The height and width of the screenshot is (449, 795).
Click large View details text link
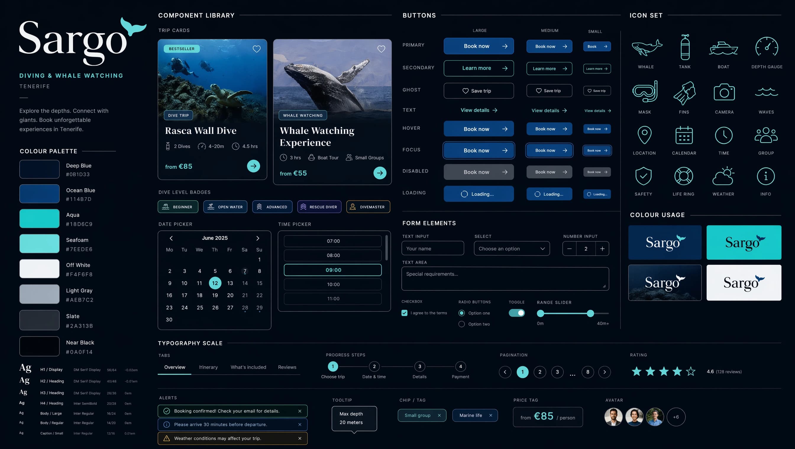click(x=479, y=110)
